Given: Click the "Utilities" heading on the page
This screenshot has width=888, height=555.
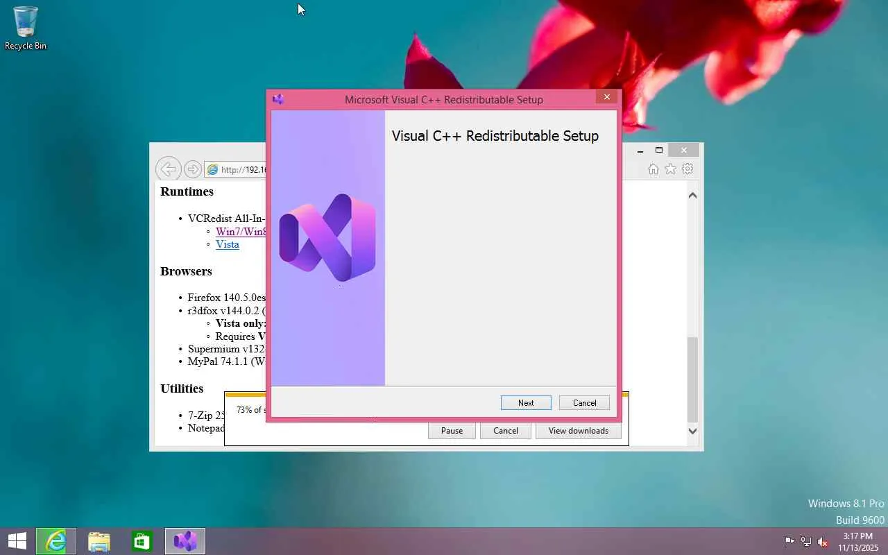Looking at the screenshot, I should 182,388.
